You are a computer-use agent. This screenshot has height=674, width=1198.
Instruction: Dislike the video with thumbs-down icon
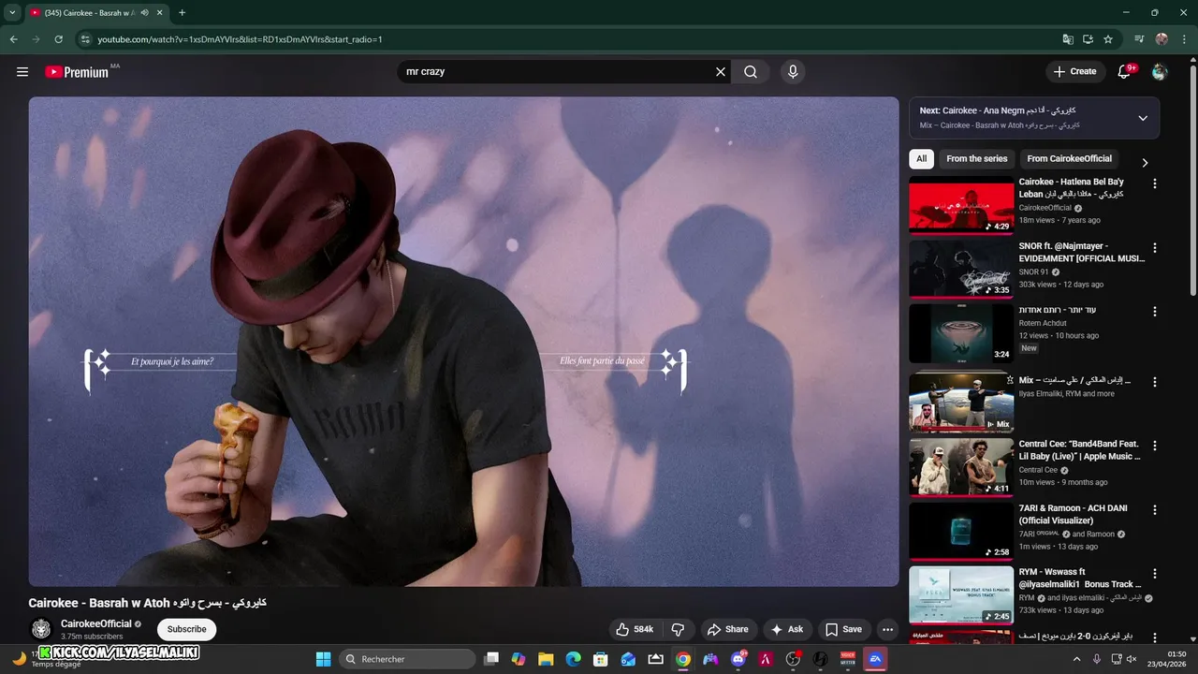click(679, 629)
